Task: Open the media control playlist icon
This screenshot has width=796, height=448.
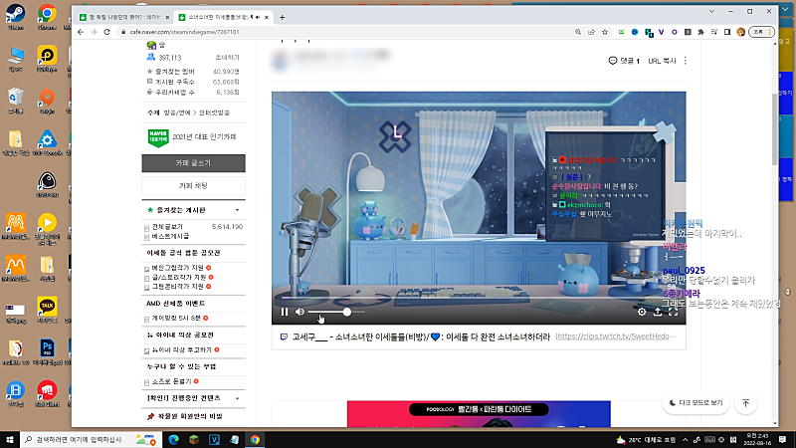Action: (714, 32)
